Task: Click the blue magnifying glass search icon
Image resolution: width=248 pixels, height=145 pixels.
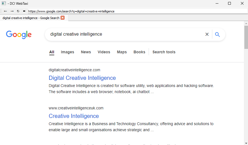Action: tap(217, 34)
